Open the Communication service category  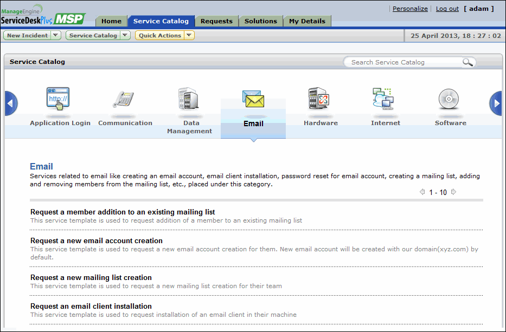coord(124,100)
